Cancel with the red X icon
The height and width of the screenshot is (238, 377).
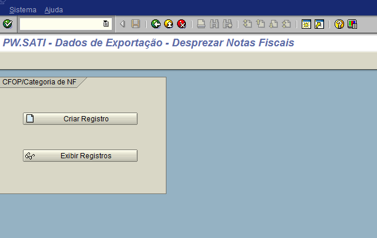point(182,24)
